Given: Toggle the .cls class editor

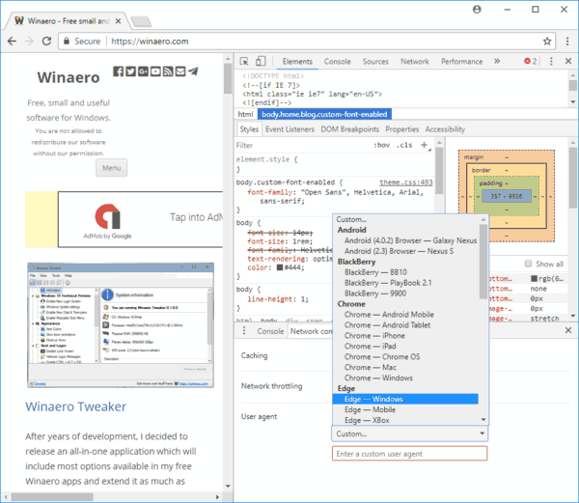Looking at the screenshot, I should click(x=404, y=146).
